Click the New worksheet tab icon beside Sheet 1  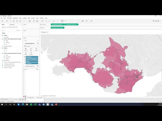(20, 99)
